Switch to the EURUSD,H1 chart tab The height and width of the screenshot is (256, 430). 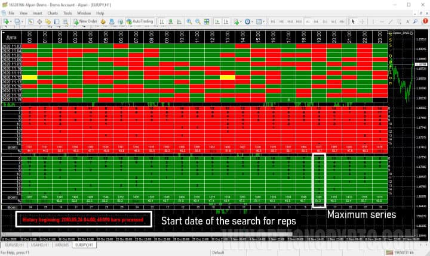(x=12, y=244)
